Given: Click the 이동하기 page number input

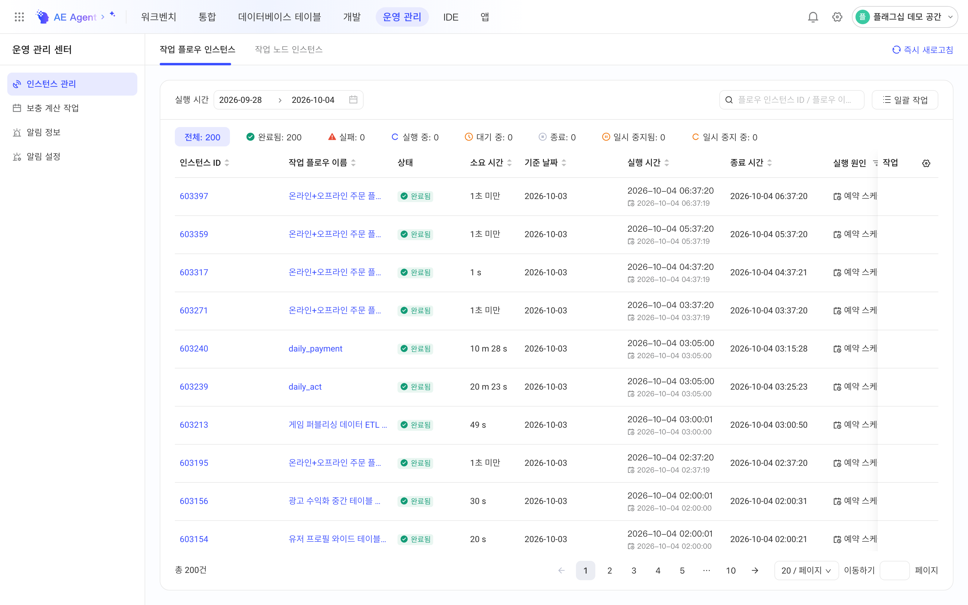Looking at the screenshot, I should click(894, 570).
